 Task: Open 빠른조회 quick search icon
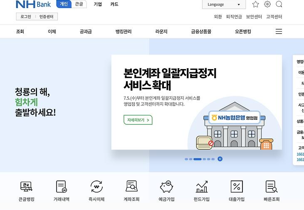coord(272,186)
